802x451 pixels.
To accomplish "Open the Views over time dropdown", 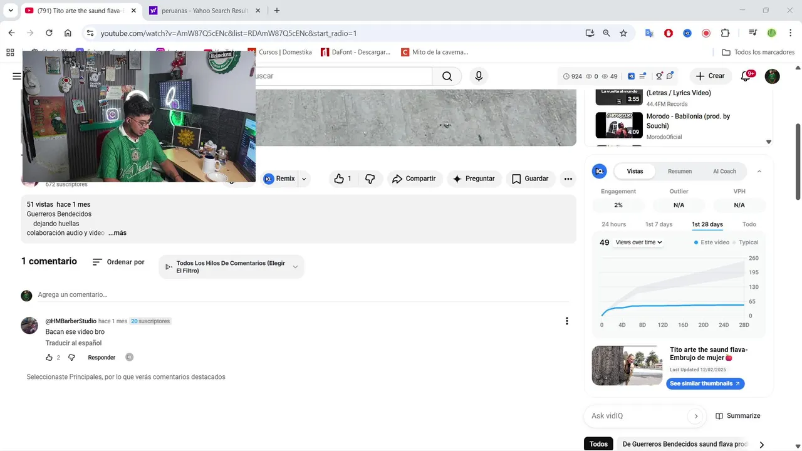I will [x=638, y=242].
